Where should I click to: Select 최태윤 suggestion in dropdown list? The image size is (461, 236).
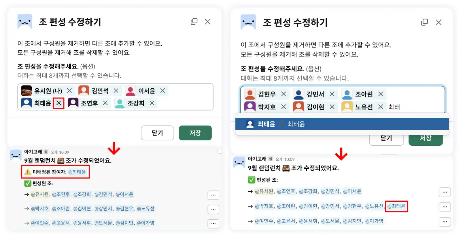(x=342, y=124)
